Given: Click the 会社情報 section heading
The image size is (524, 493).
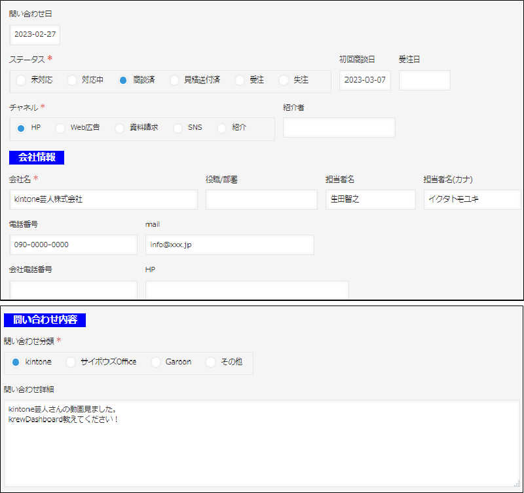Looking at the screenshot, I should pos(37,157).
